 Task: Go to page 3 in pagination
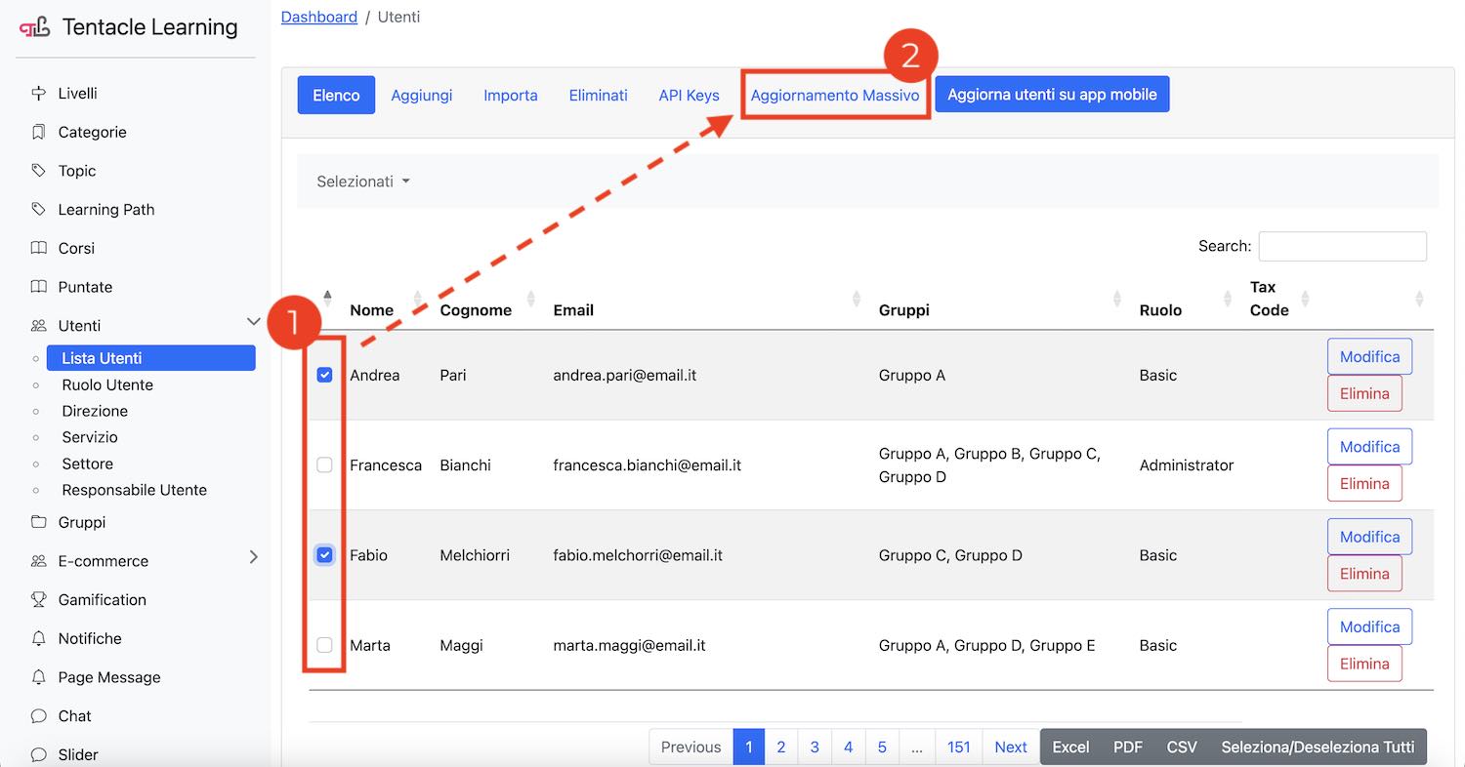pyautogui.click(x=815, y=747)
